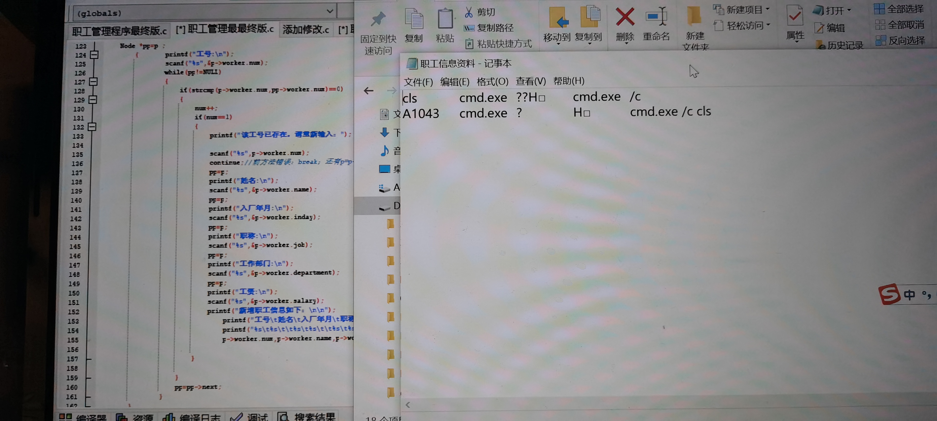
Task: Open Notepad Format (格式) menu
Action: coord(492,81)
